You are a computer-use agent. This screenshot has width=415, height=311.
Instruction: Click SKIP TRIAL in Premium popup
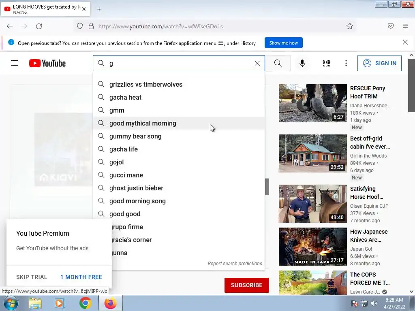click(x=32, y=277)
